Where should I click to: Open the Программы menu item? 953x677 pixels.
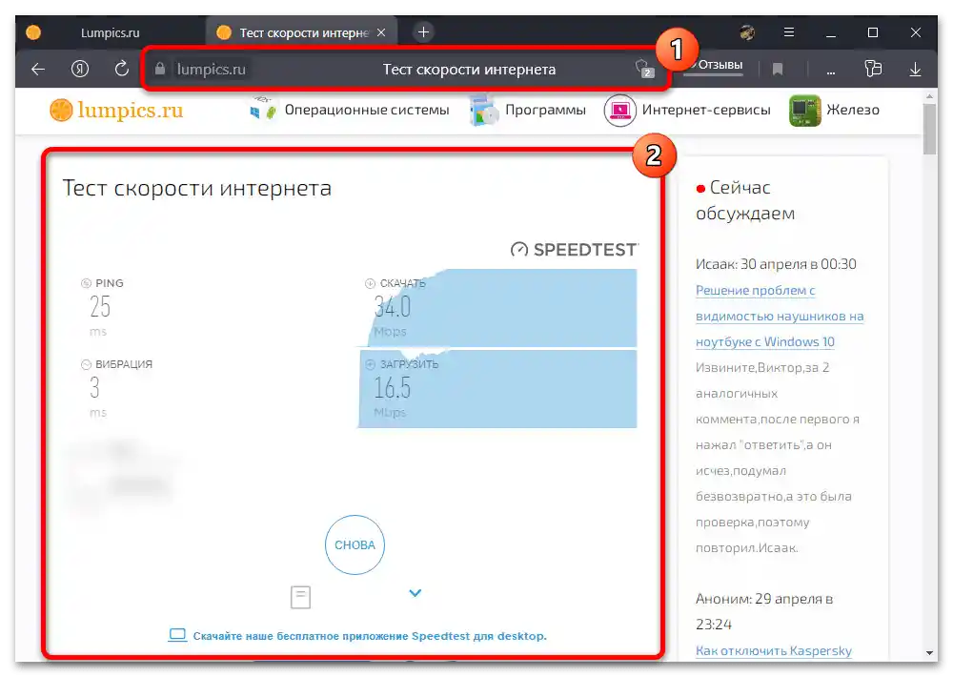coord(545,110)
